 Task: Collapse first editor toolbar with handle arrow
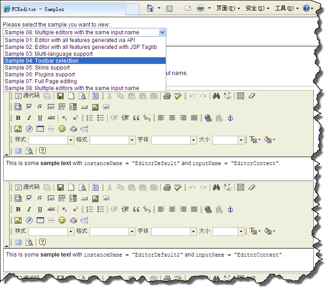(x=6, y=155)
